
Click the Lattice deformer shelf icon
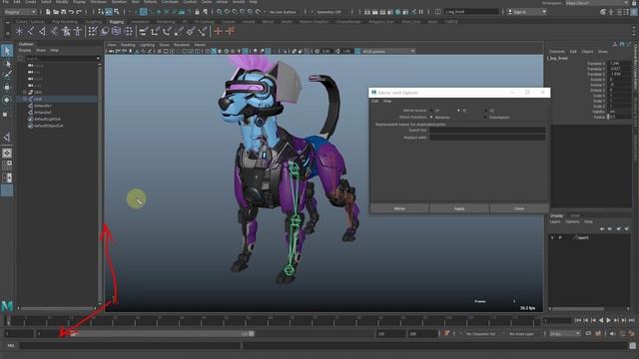coord(117,31)
